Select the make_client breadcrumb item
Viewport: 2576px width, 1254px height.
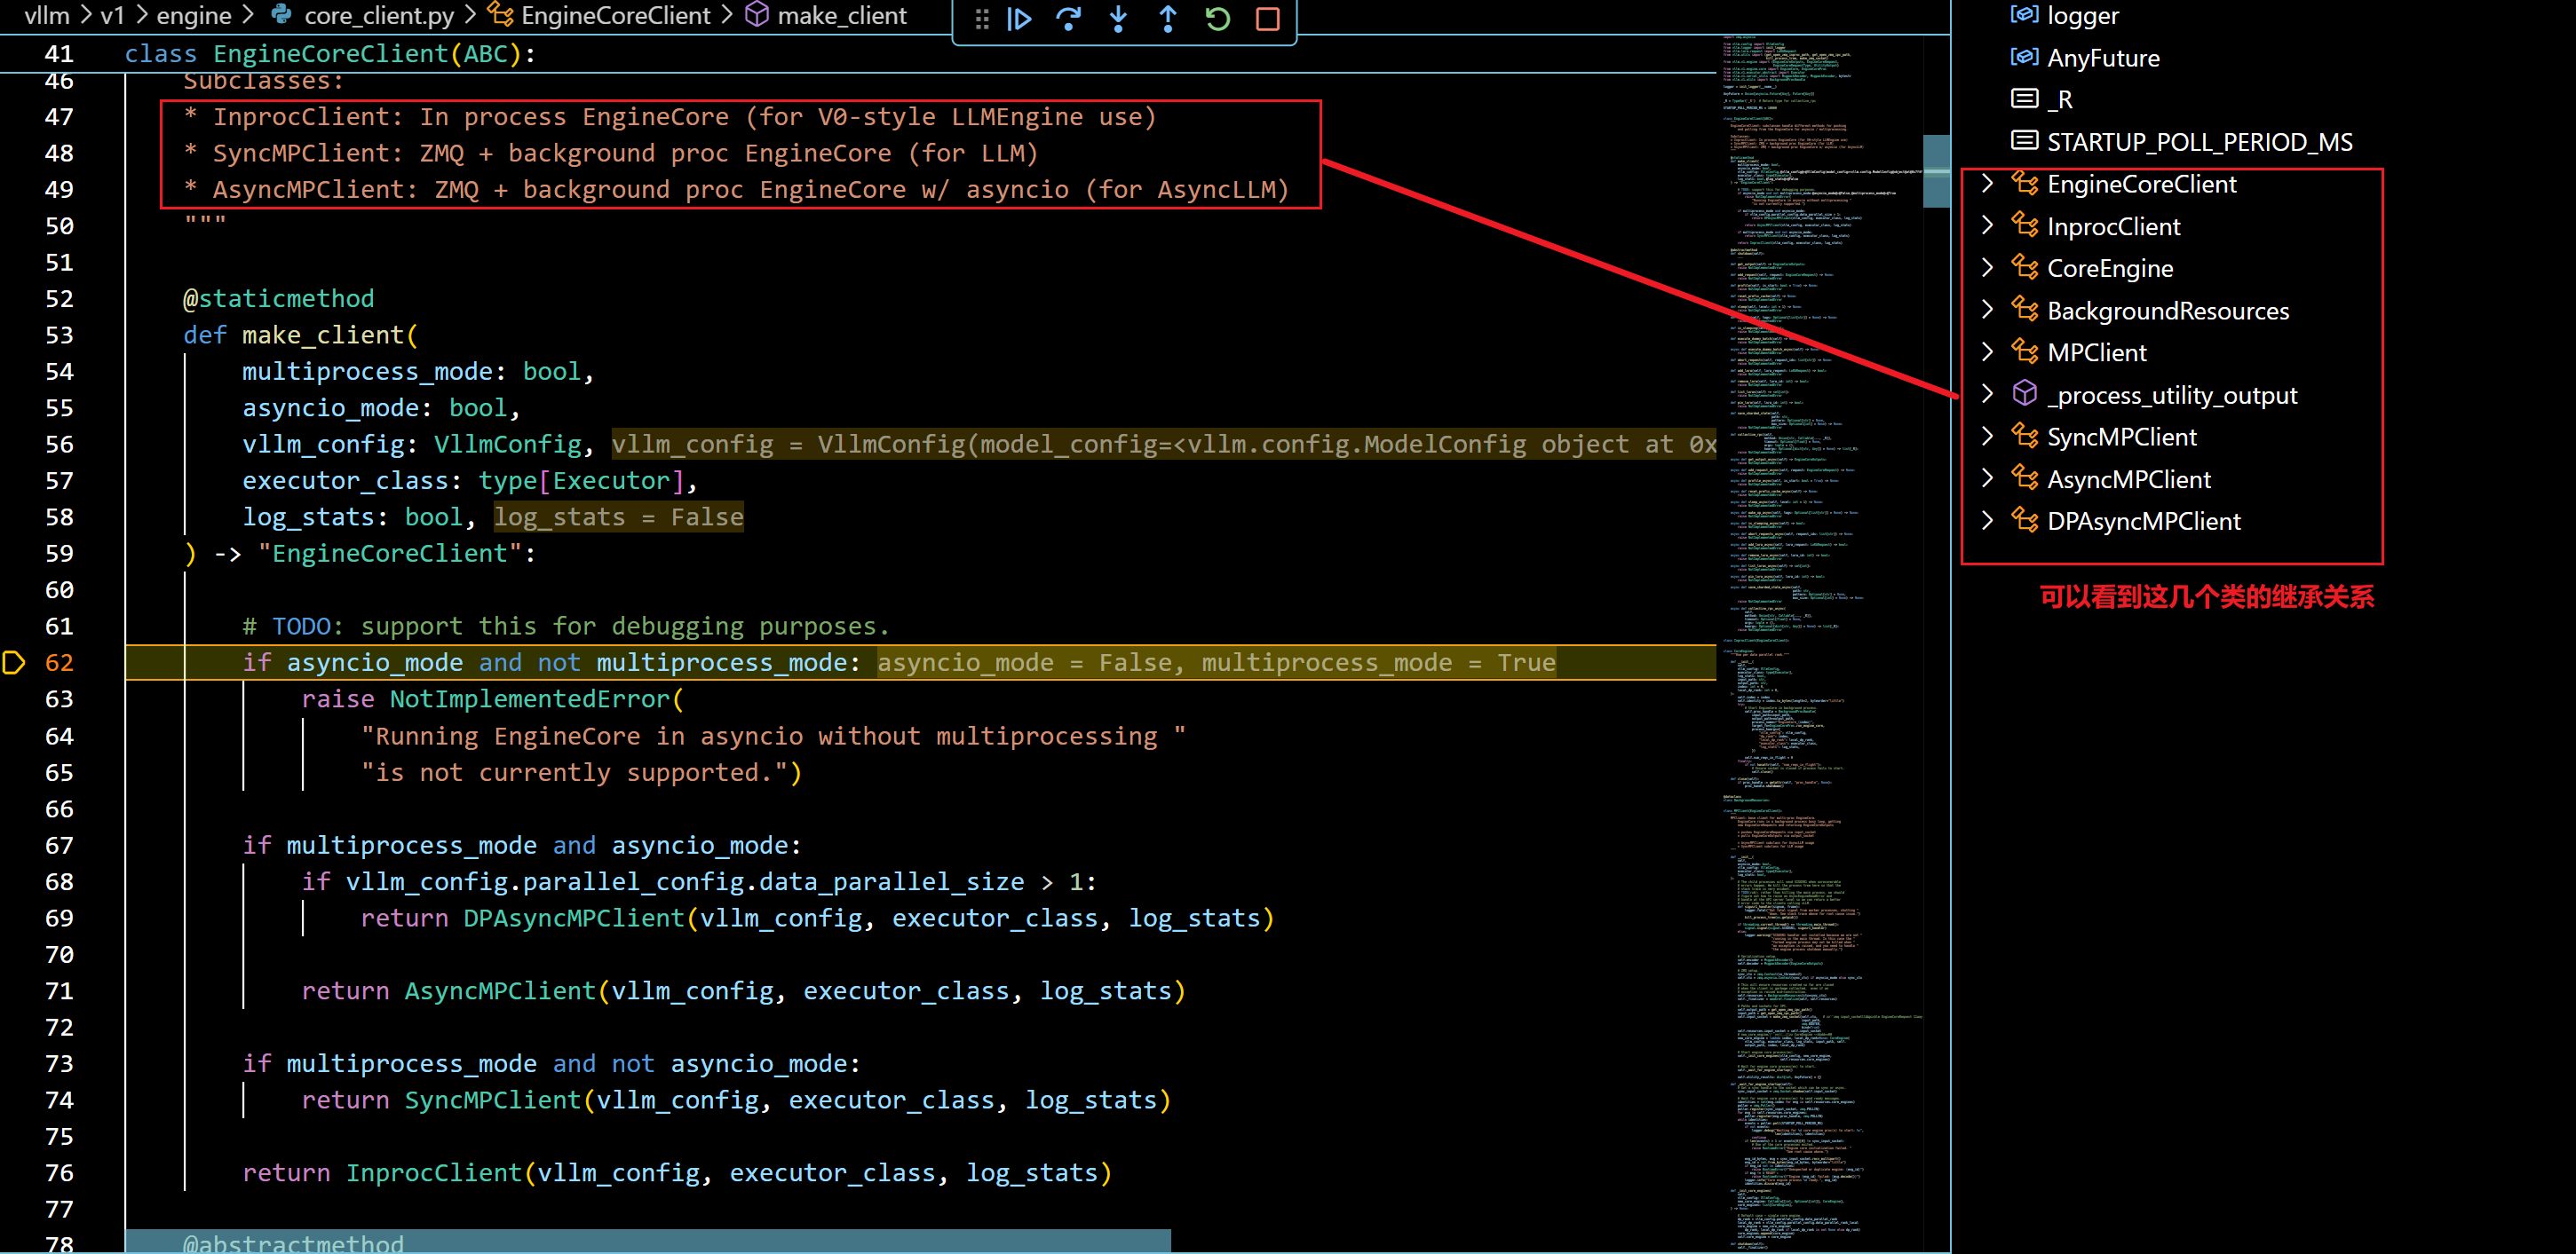[841, 15]
